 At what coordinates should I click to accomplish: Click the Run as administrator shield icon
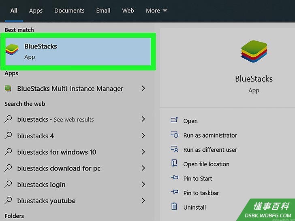174,134
